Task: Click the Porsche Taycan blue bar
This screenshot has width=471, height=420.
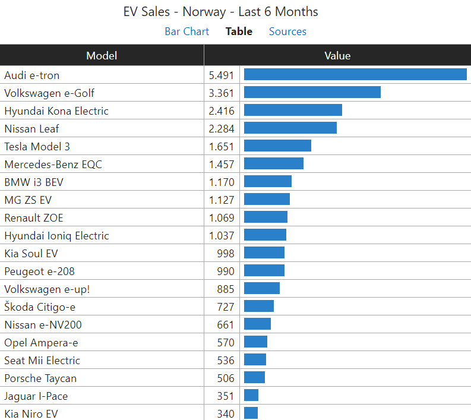Action: point(254,377)
